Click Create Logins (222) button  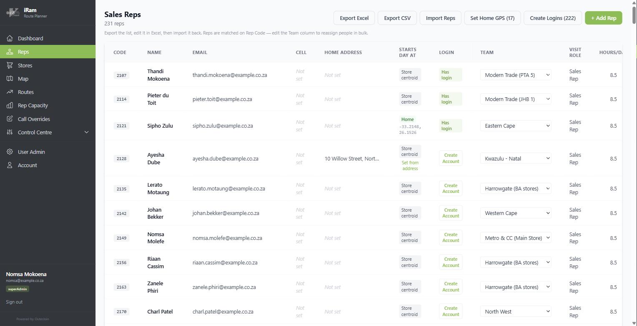(x=553, y=18)
